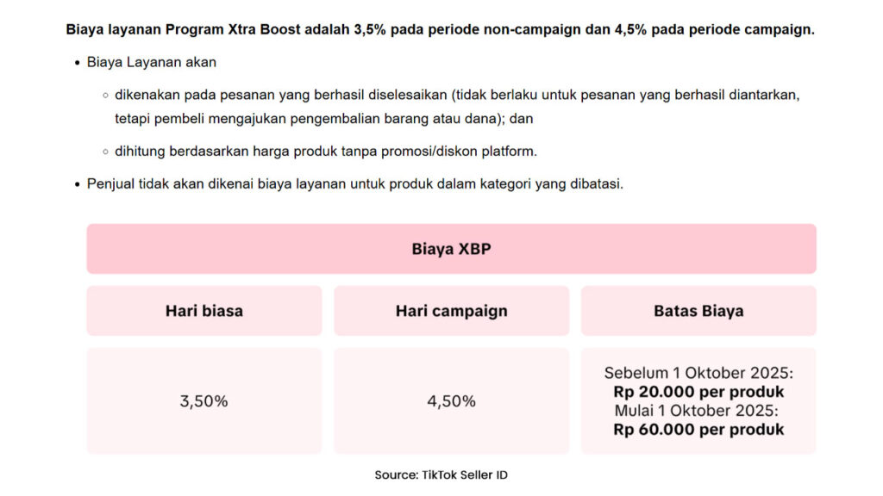Click the solid bullet before "Biaya Layanan akan"

click(x=77, y=63)
